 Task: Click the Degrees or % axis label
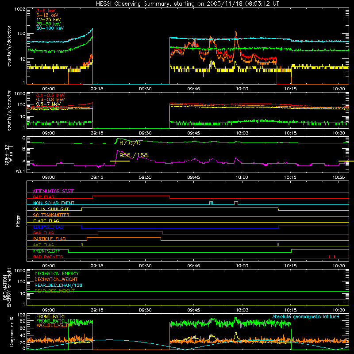point(12,331)
